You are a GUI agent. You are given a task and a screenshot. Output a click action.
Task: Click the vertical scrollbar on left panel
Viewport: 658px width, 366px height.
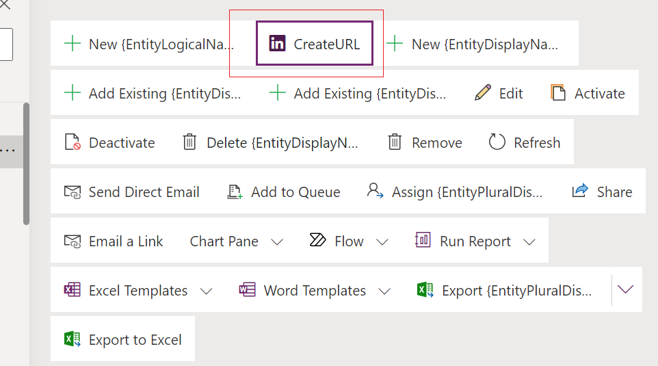[26, 164]
